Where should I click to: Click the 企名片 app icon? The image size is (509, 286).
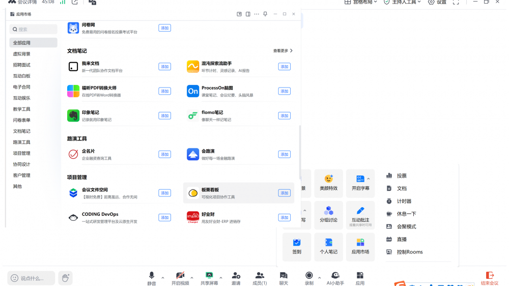[x=73, y=154]
